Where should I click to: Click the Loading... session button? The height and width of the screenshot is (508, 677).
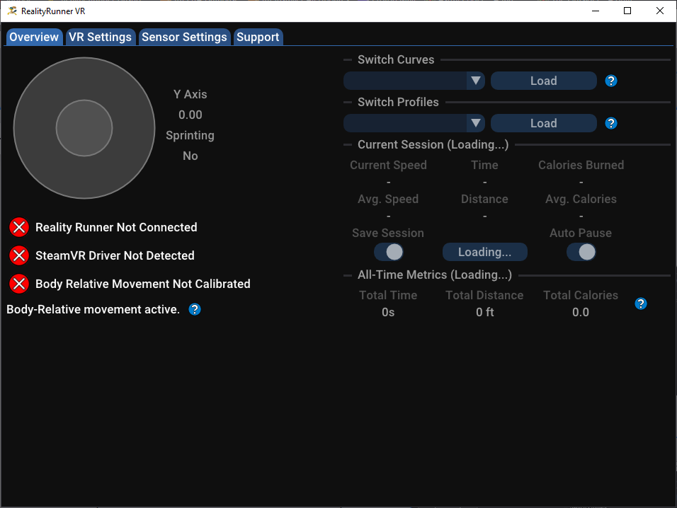coord(485,252)
